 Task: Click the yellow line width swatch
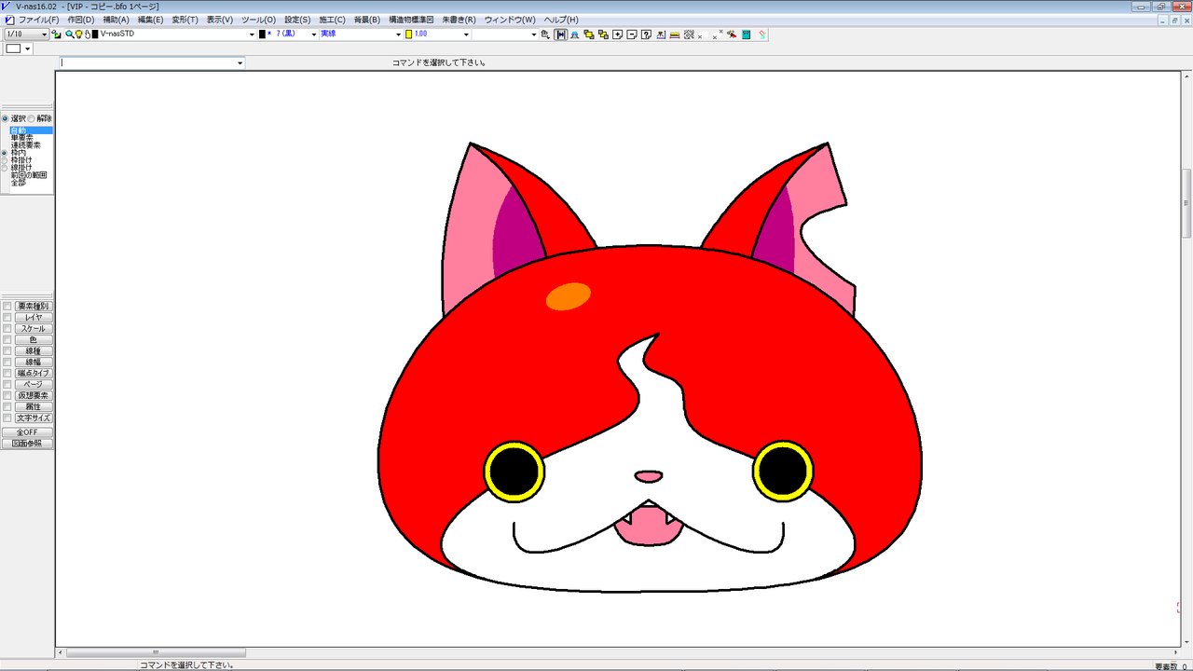coord(409,34)
